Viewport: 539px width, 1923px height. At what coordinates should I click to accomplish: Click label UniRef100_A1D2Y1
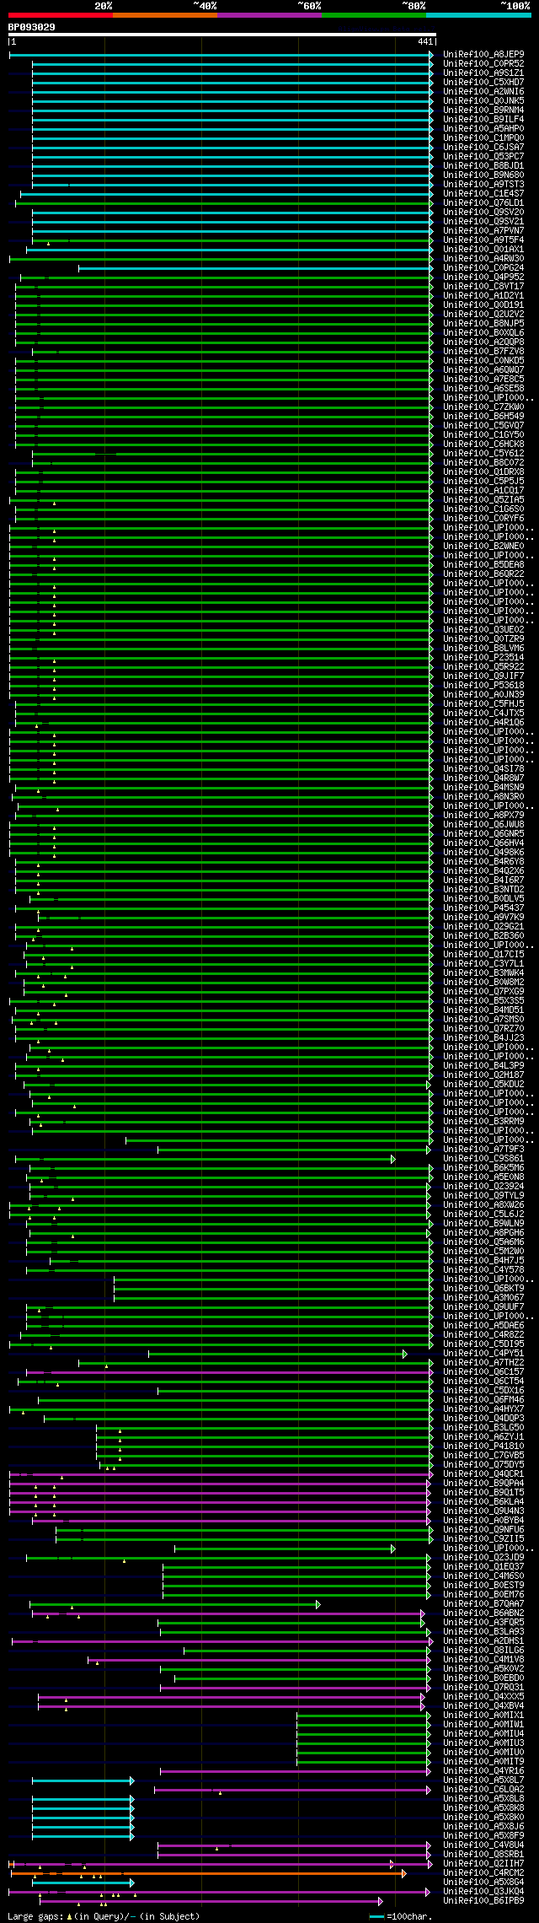483,296
